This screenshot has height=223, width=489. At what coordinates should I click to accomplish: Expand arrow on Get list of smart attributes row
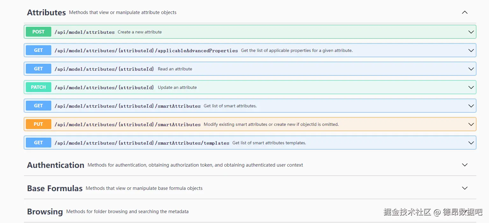tap(471, 106)
